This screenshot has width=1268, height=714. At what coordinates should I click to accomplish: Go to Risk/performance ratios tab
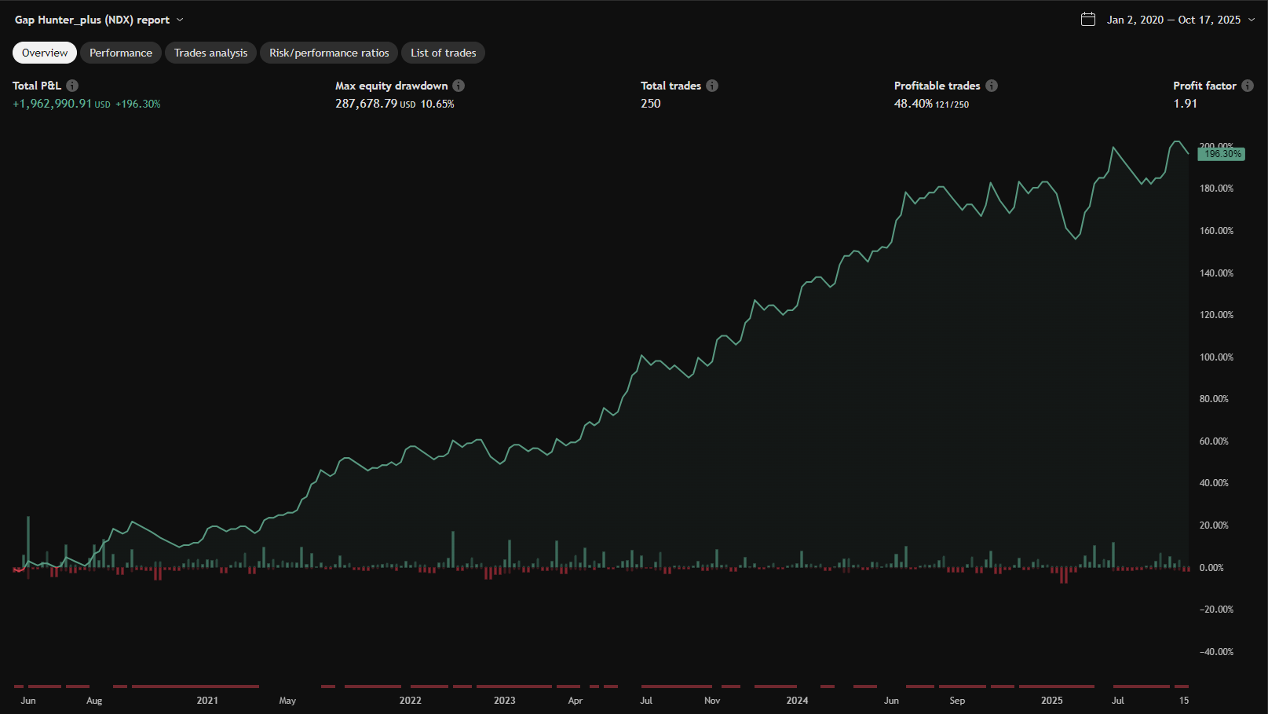(x=329, y=53)
